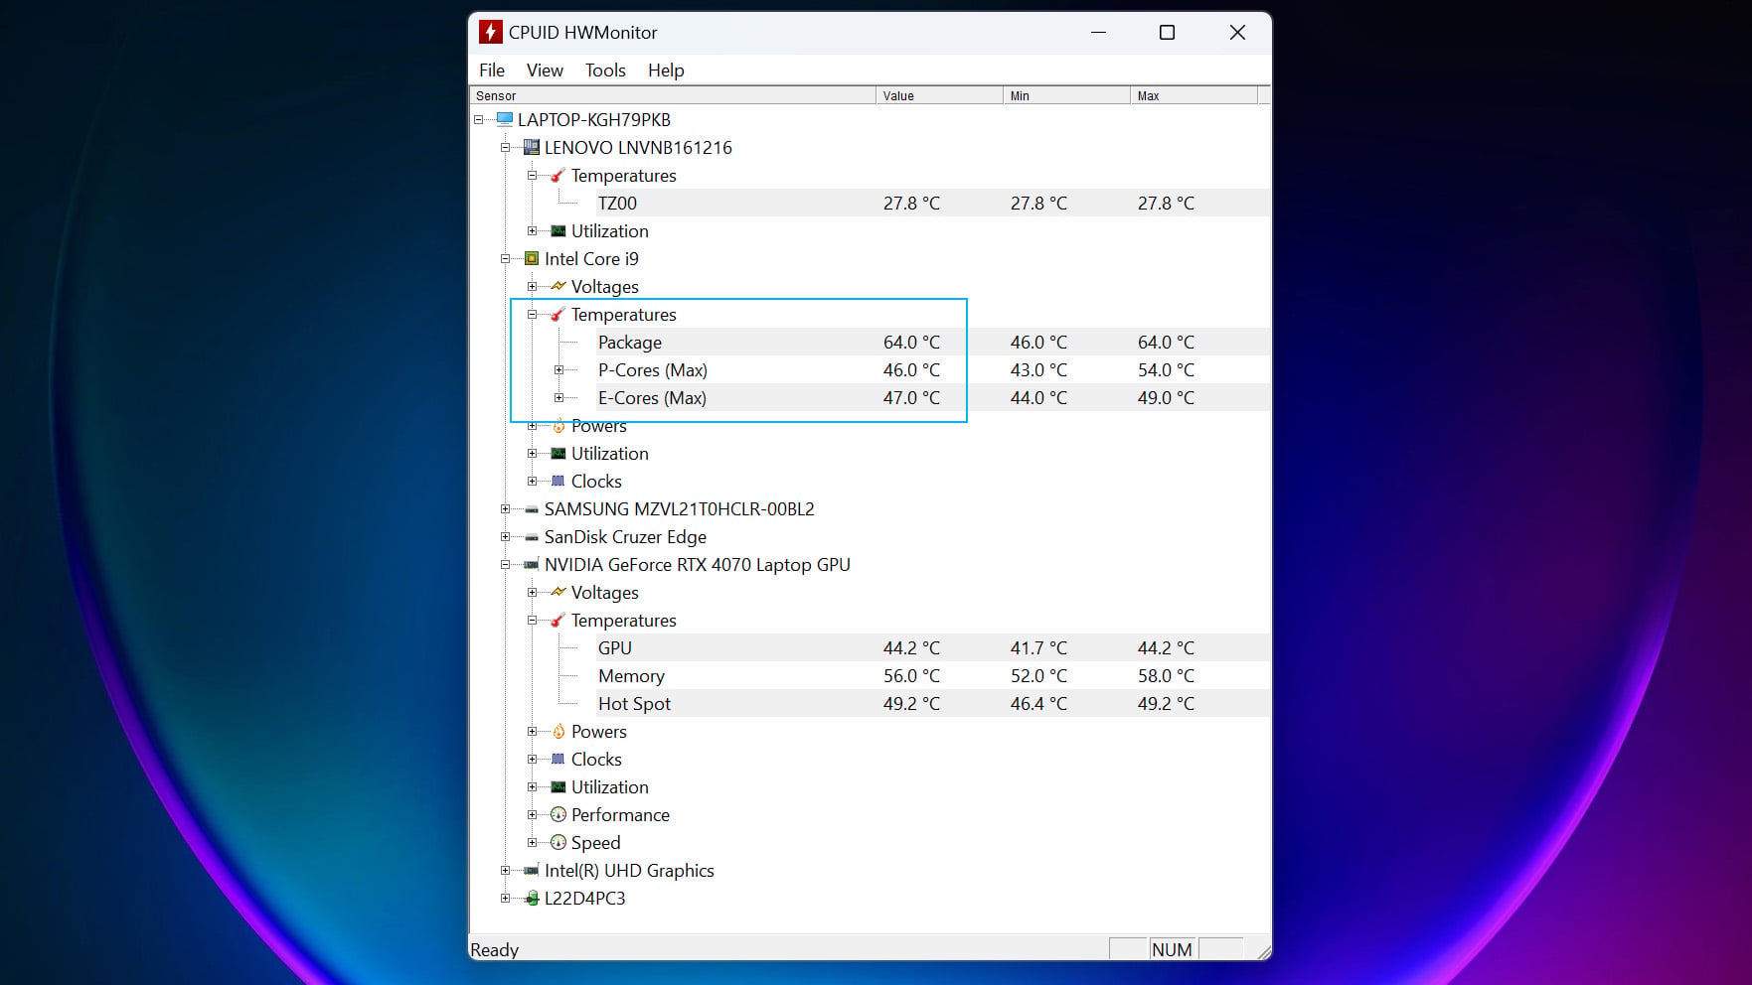Screen dimensions: 1752x985
Task: Click the gauge icon beside Performance
Action: 558,814
